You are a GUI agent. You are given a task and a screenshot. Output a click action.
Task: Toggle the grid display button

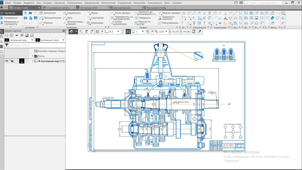(97, 32)
